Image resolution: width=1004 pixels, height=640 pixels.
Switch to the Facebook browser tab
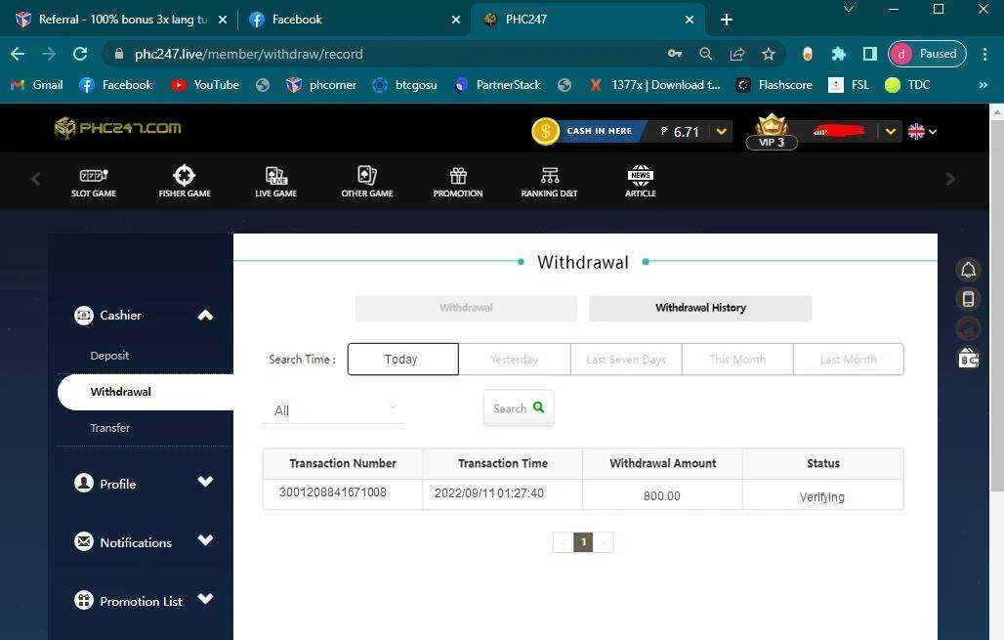click(x=354, y=20)
